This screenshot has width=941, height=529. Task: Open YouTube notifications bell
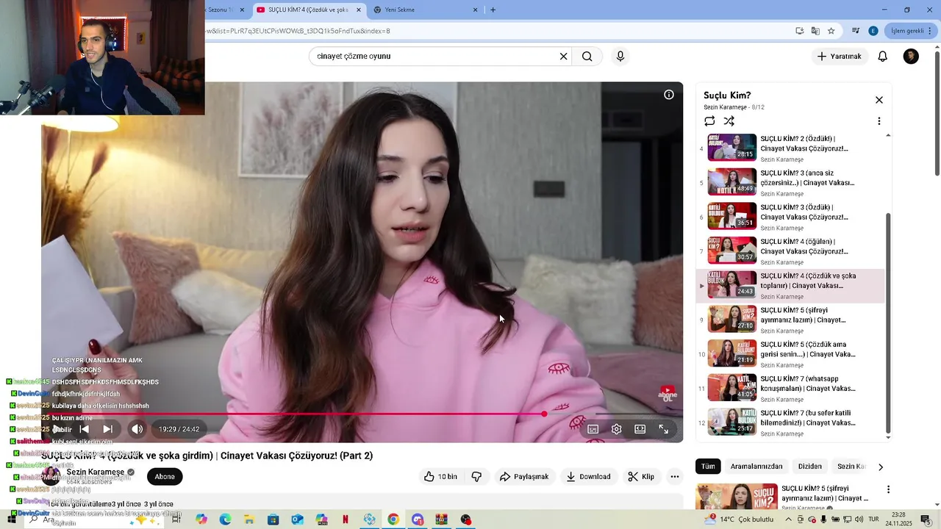(883, 57)
